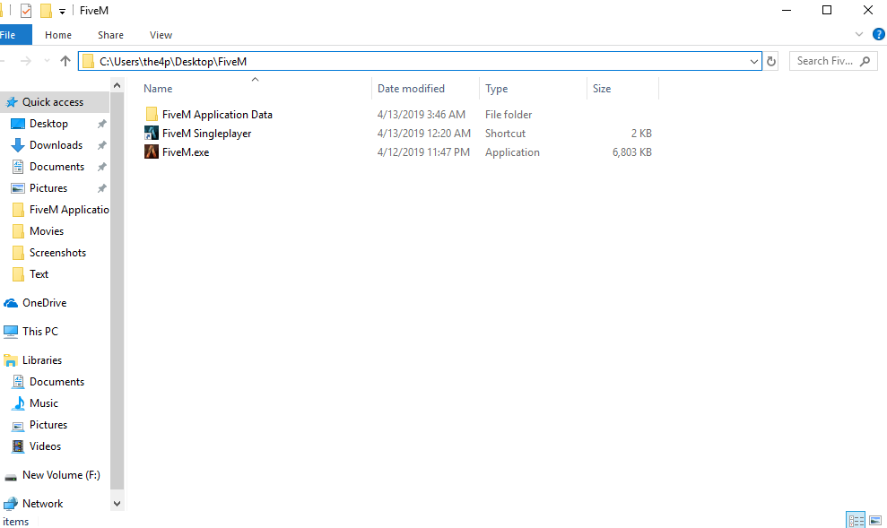Select This PC in the navigation pane
The image size is (887, 528).
click(40, 332)
